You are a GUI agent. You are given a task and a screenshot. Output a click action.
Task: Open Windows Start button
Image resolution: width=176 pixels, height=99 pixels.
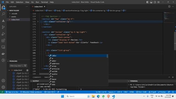[x=62, y=96]
